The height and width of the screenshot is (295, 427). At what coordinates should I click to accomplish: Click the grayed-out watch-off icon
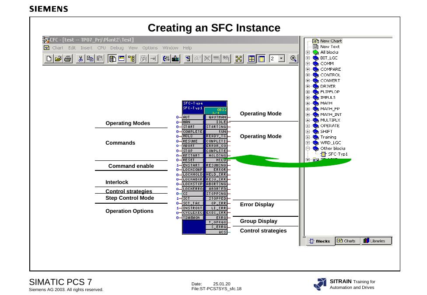point(207,59)
